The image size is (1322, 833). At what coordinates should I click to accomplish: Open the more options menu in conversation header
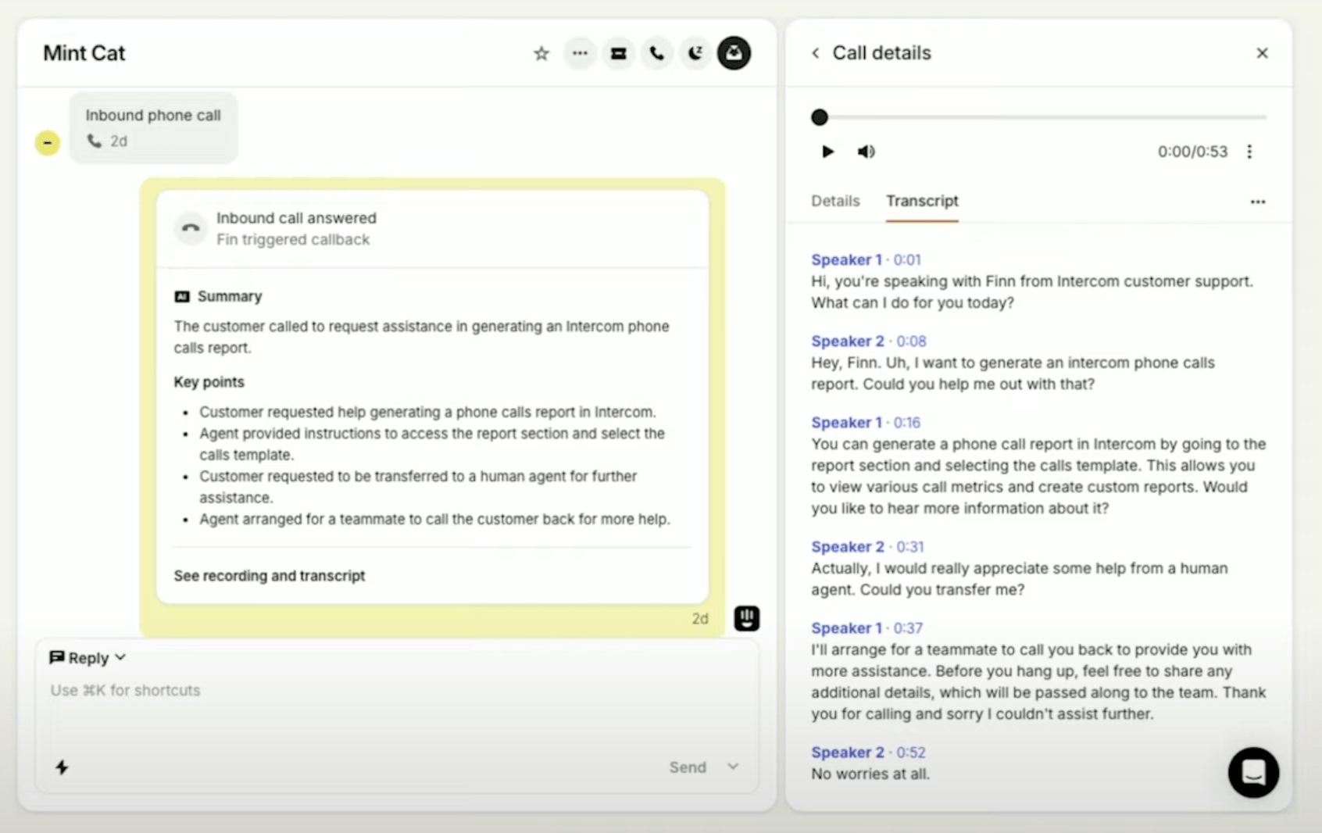[x=580, y=53]
